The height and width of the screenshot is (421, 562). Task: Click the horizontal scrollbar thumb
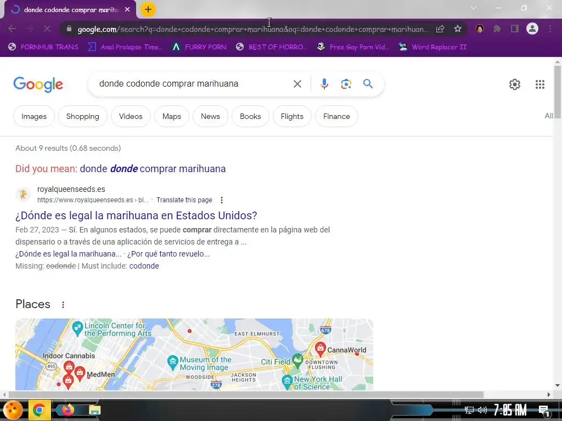(x=246, y=395)
